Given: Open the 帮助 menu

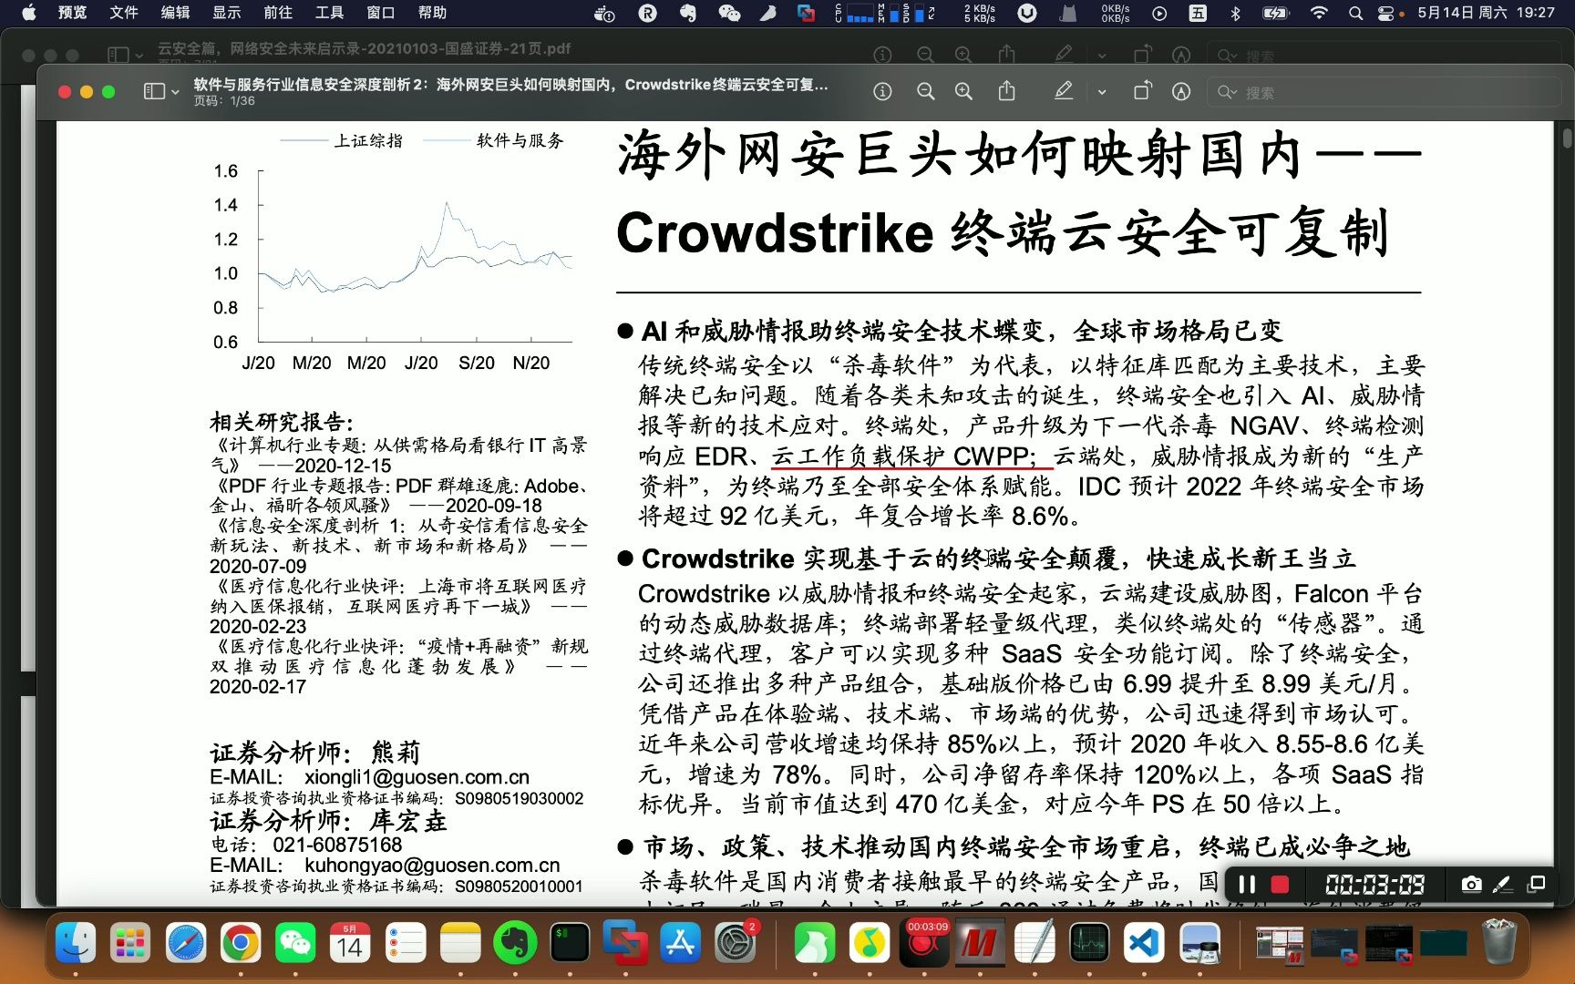Looking at the screenshot, I should point(432,13).
